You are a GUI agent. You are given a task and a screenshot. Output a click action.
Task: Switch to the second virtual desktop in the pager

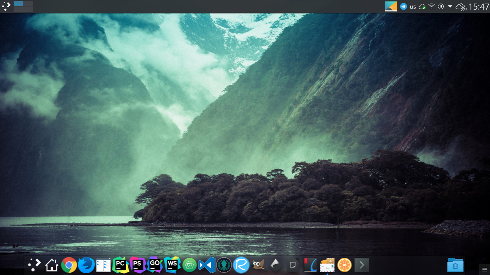click(28, 4)
